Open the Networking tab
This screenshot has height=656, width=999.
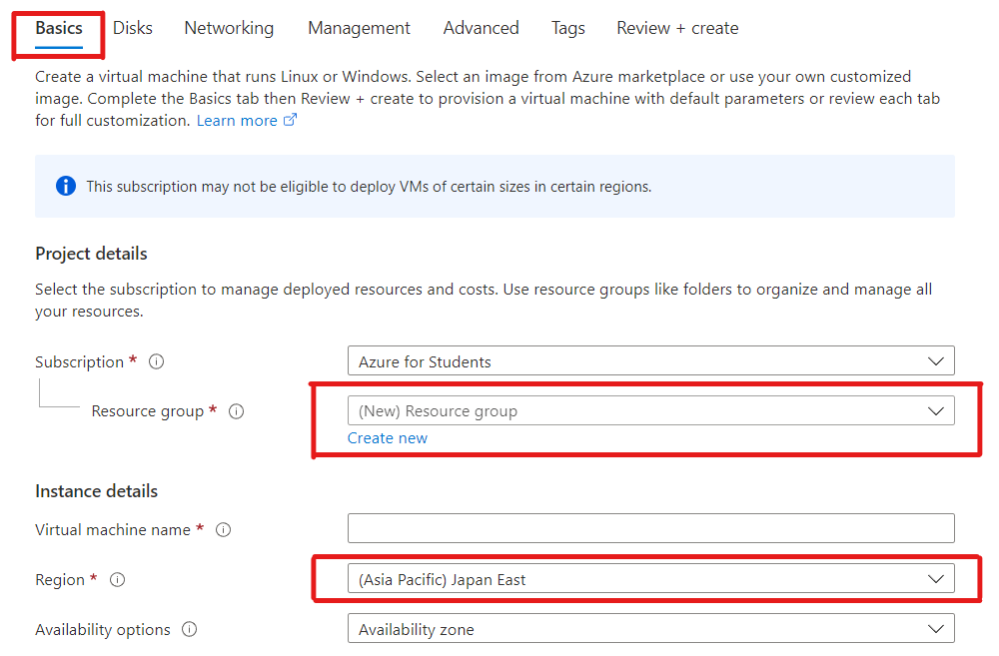(x=229, y=29)
